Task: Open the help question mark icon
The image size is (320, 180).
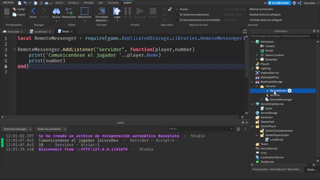Action: (x=294, y=3)
